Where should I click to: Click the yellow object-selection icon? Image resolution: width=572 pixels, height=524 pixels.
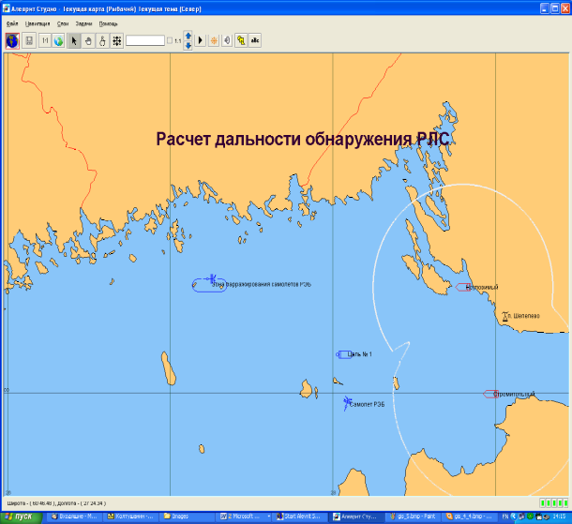click(241, 40)
